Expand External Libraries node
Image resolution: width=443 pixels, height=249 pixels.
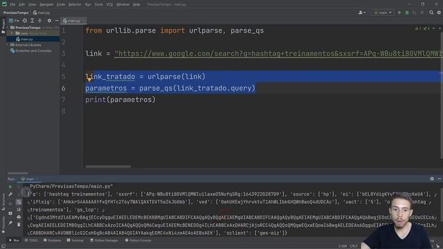(x=8, y=45)
